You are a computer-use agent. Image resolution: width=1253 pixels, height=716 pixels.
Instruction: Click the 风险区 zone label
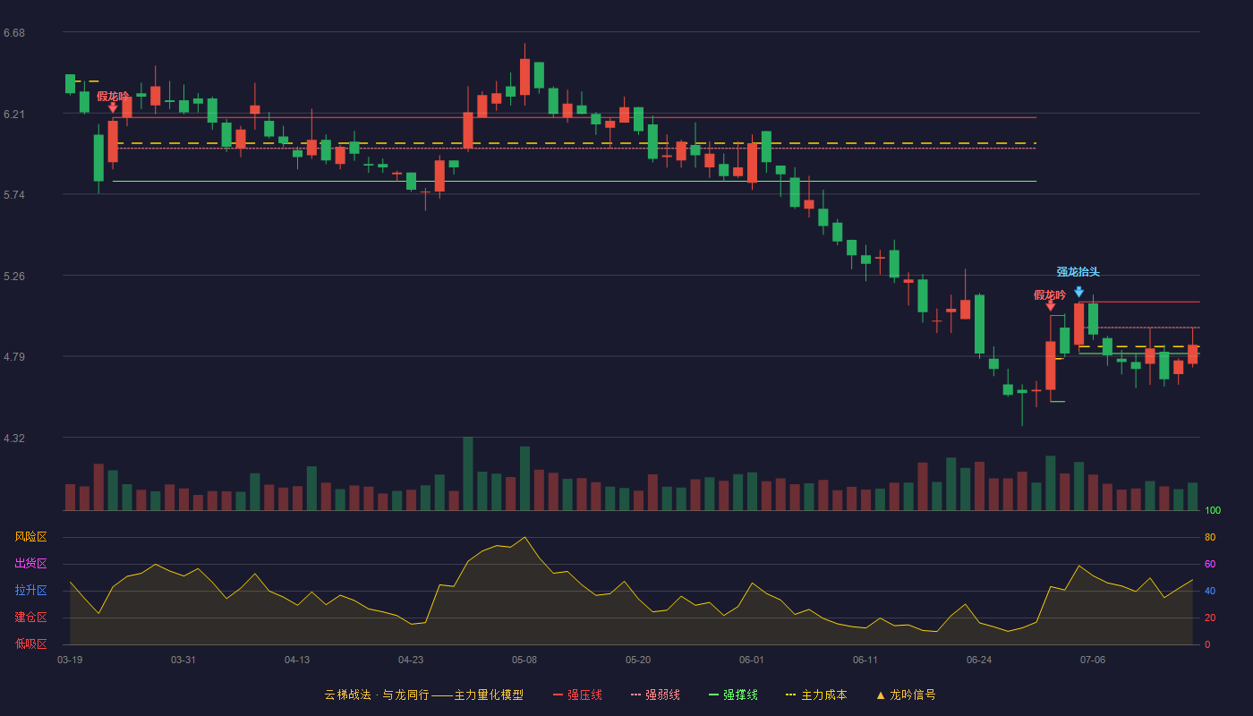(x=30, y=537)
